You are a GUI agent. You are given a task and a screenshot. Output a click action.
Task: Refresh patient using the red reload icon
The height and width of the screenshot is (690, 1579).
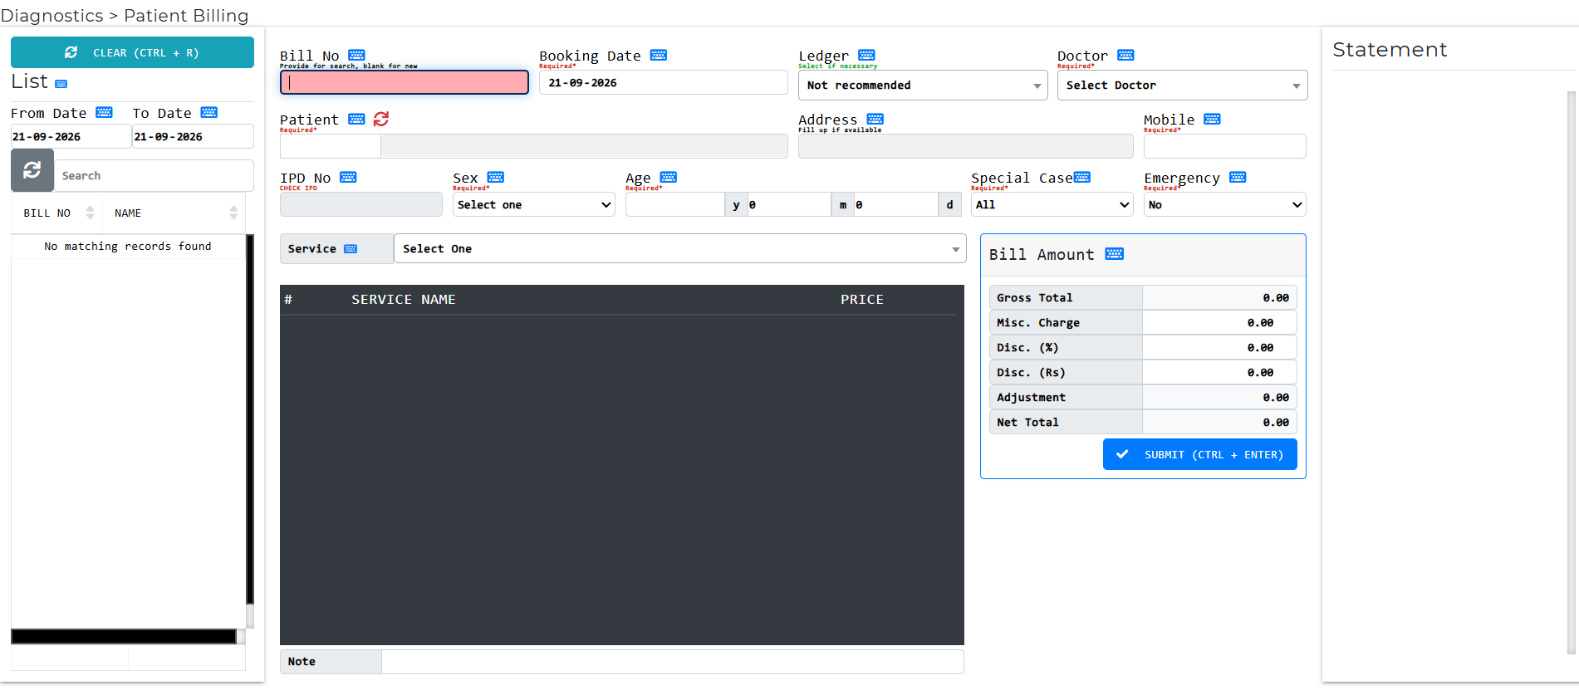[x=381, y=120]
